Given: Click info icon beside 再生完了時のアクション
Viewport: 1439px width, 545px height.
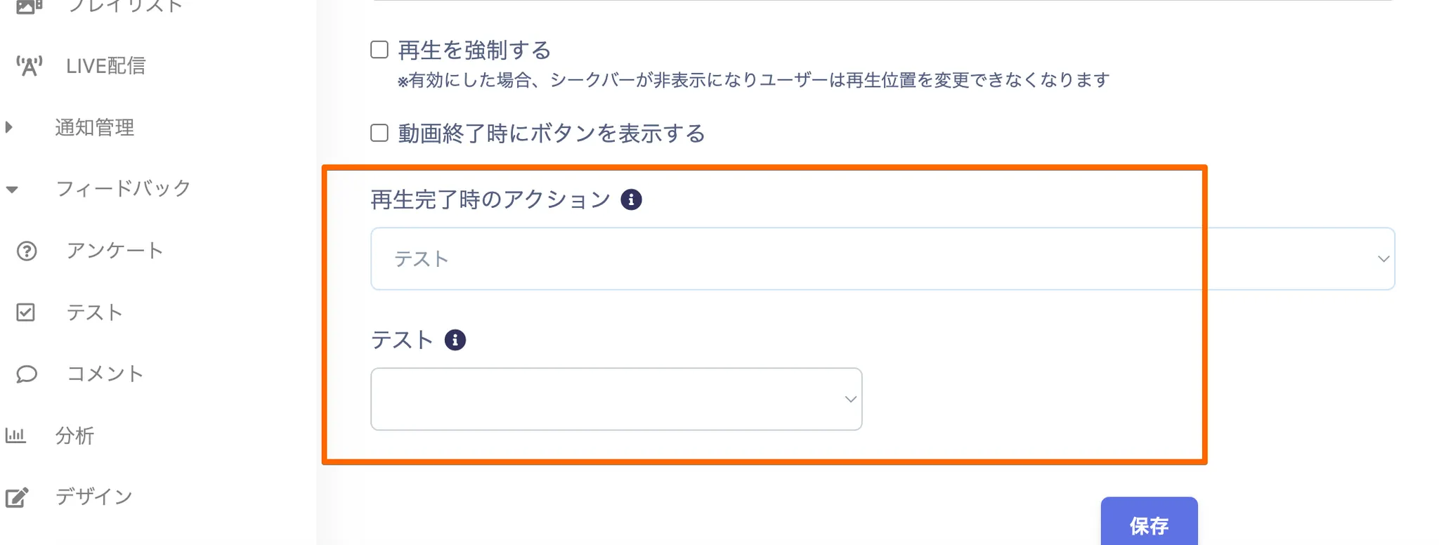Looking at the screenshot, I should pos(631,200).
